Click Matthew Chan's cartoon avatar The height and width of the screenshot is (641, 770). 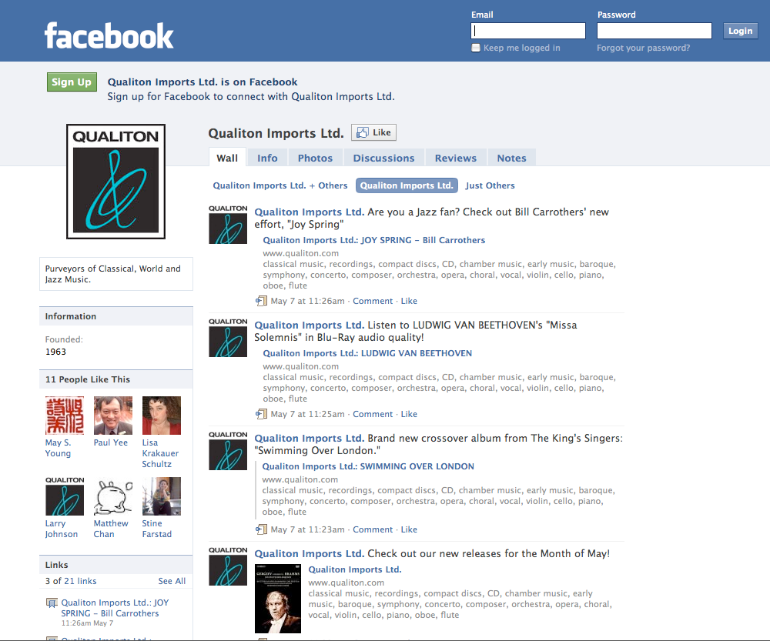pyautogui.click(x=112, y=496)
